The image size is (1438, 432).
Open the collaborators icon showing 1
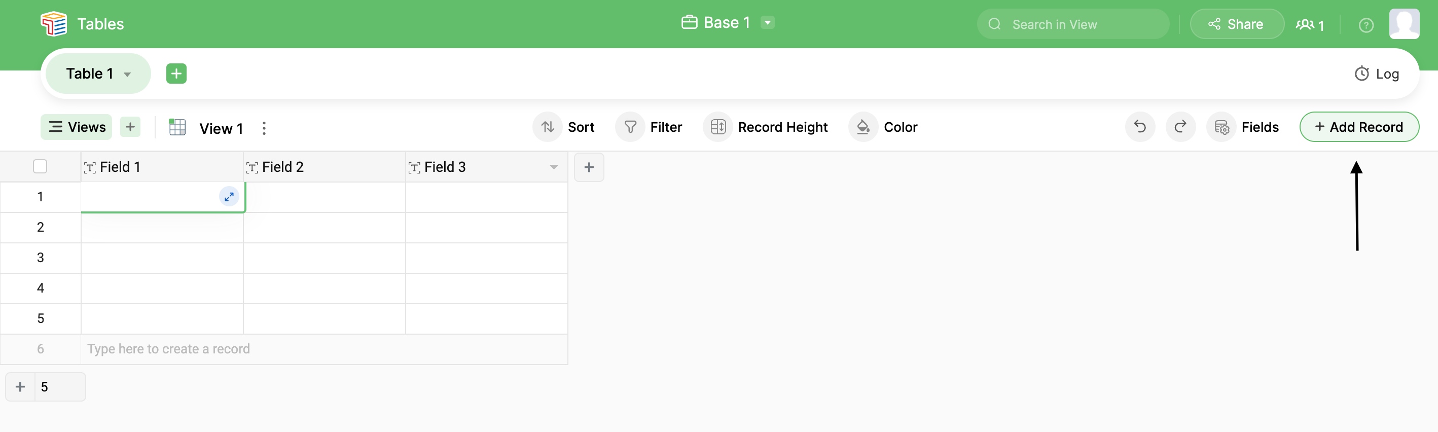pos(1309,25)
